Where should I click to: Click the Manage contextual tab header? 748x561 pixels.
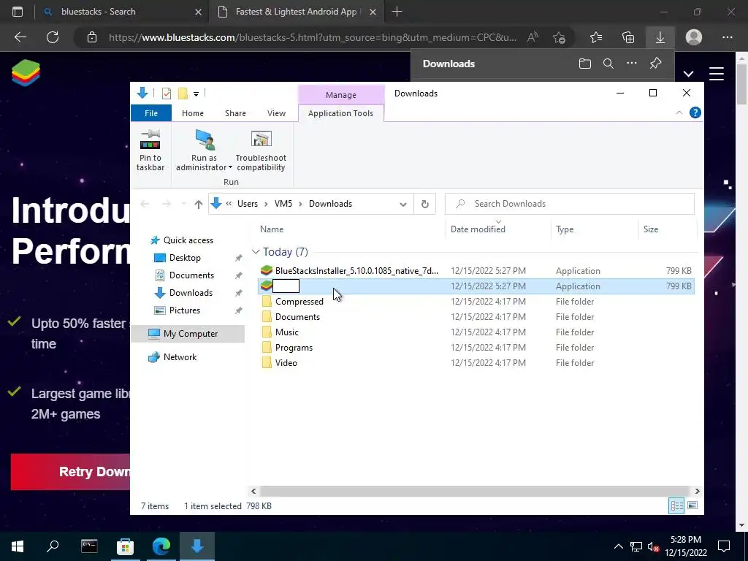click(x=341, y=95)
